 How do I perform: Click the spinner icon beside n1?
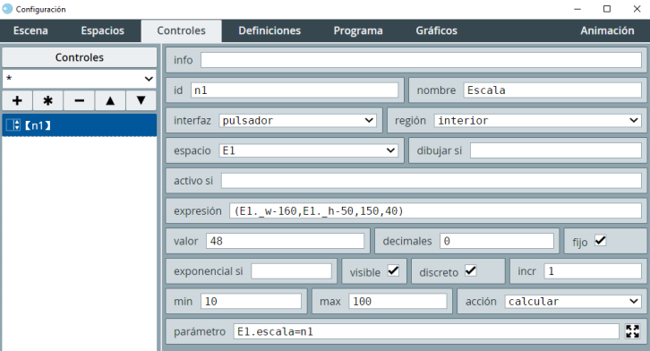pos(13,125)
